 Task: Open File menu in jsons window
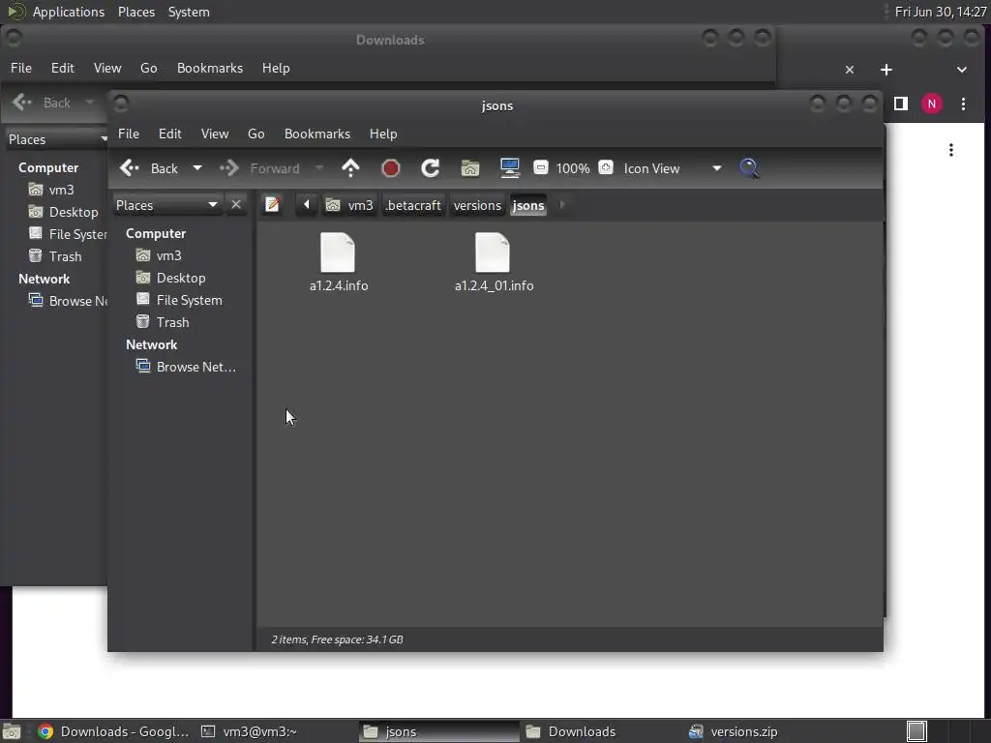pos(129,134)
